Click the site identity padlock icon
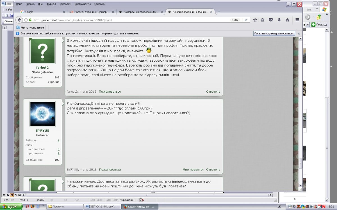This screenshot has width=337, height=210. tap(30, 20)
